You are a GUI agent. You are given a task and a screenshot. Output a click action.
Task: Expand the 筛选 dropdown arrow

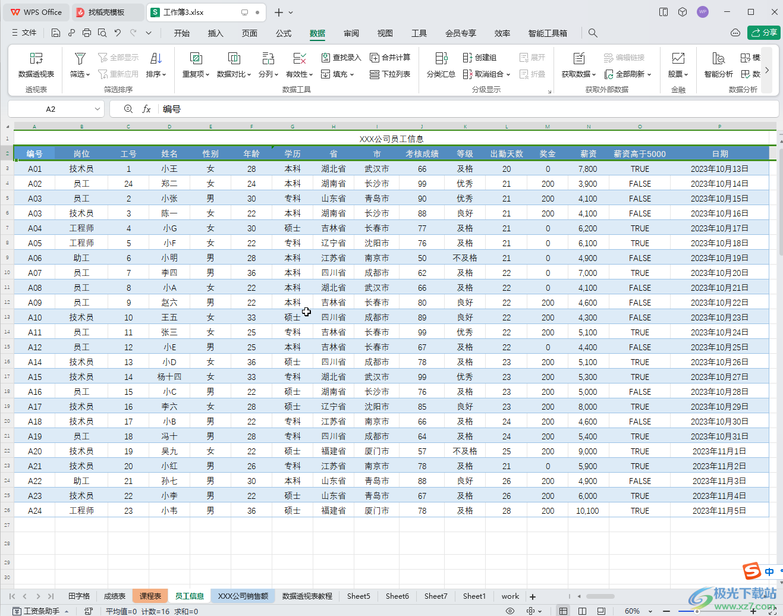point(88,75)
